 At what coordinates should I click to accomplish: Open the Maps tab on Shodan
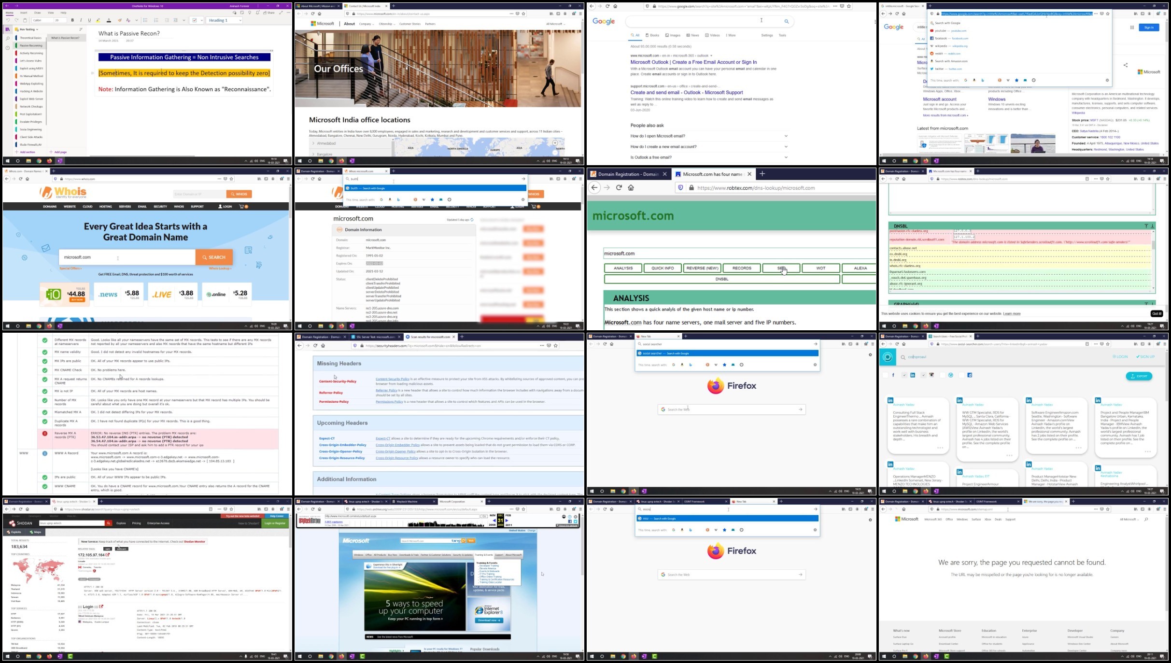coord(35,532)
